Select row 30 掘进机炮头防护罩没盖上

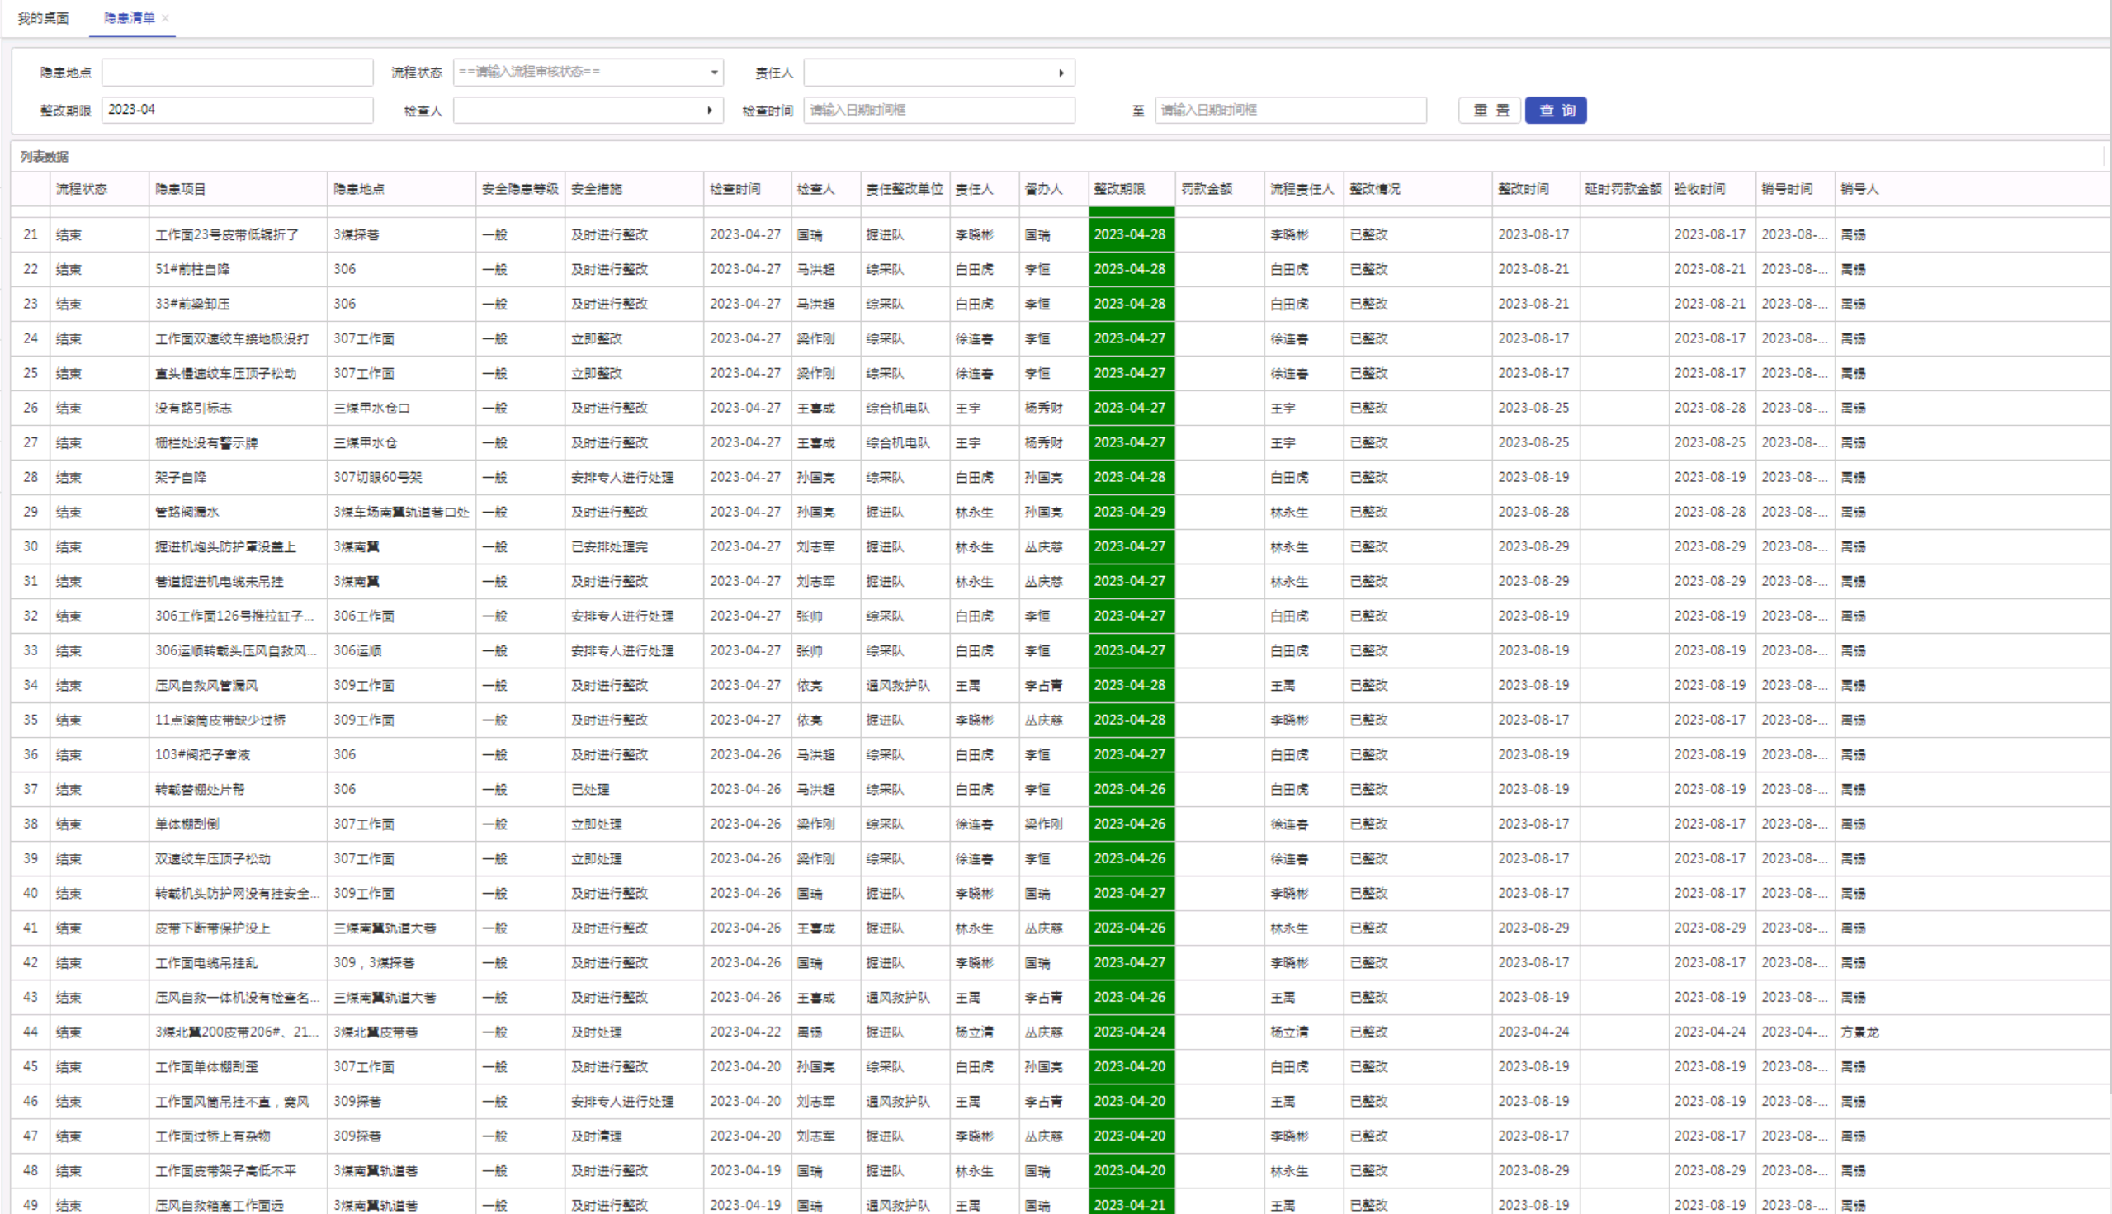[225, 547]
